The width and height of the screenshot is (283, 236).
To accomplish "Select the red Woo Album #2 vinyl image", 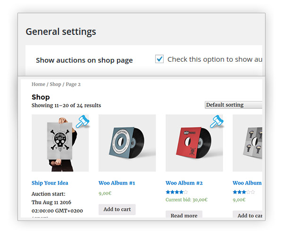I will 194,143.
